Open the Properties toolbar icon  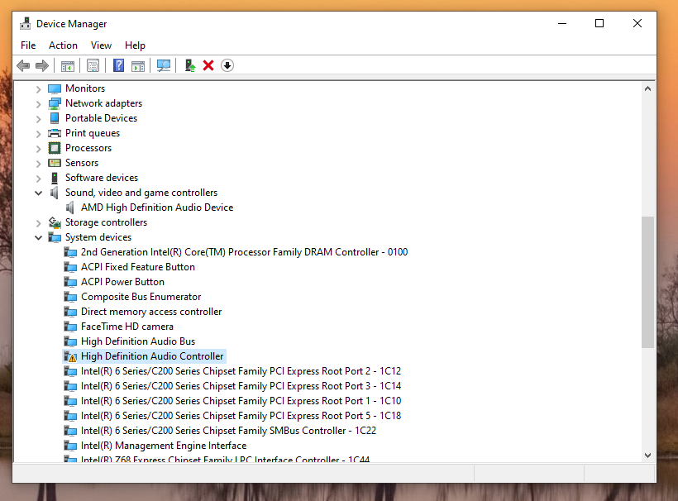pyautogui.click(x=93, y=65)
